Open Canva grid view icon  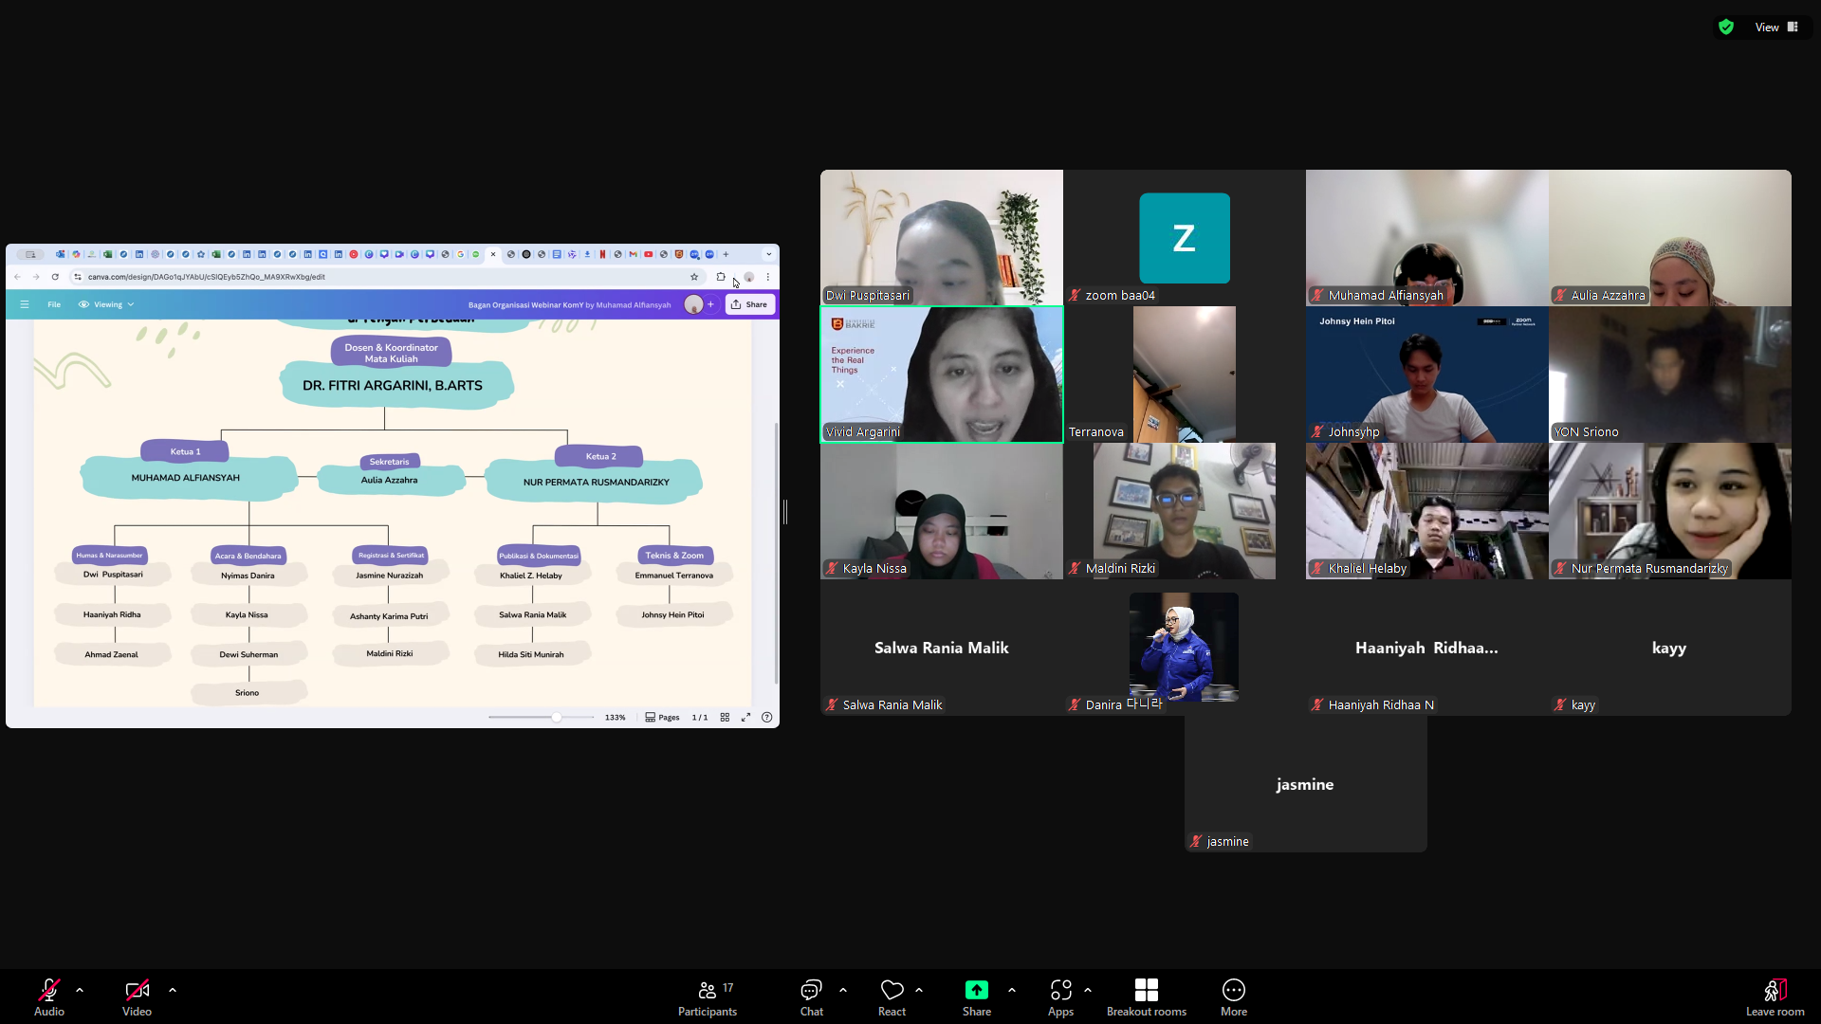(x=725, y=718)
